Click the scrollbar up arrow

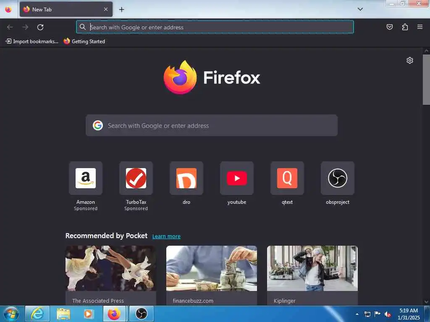tap(426, 51)
